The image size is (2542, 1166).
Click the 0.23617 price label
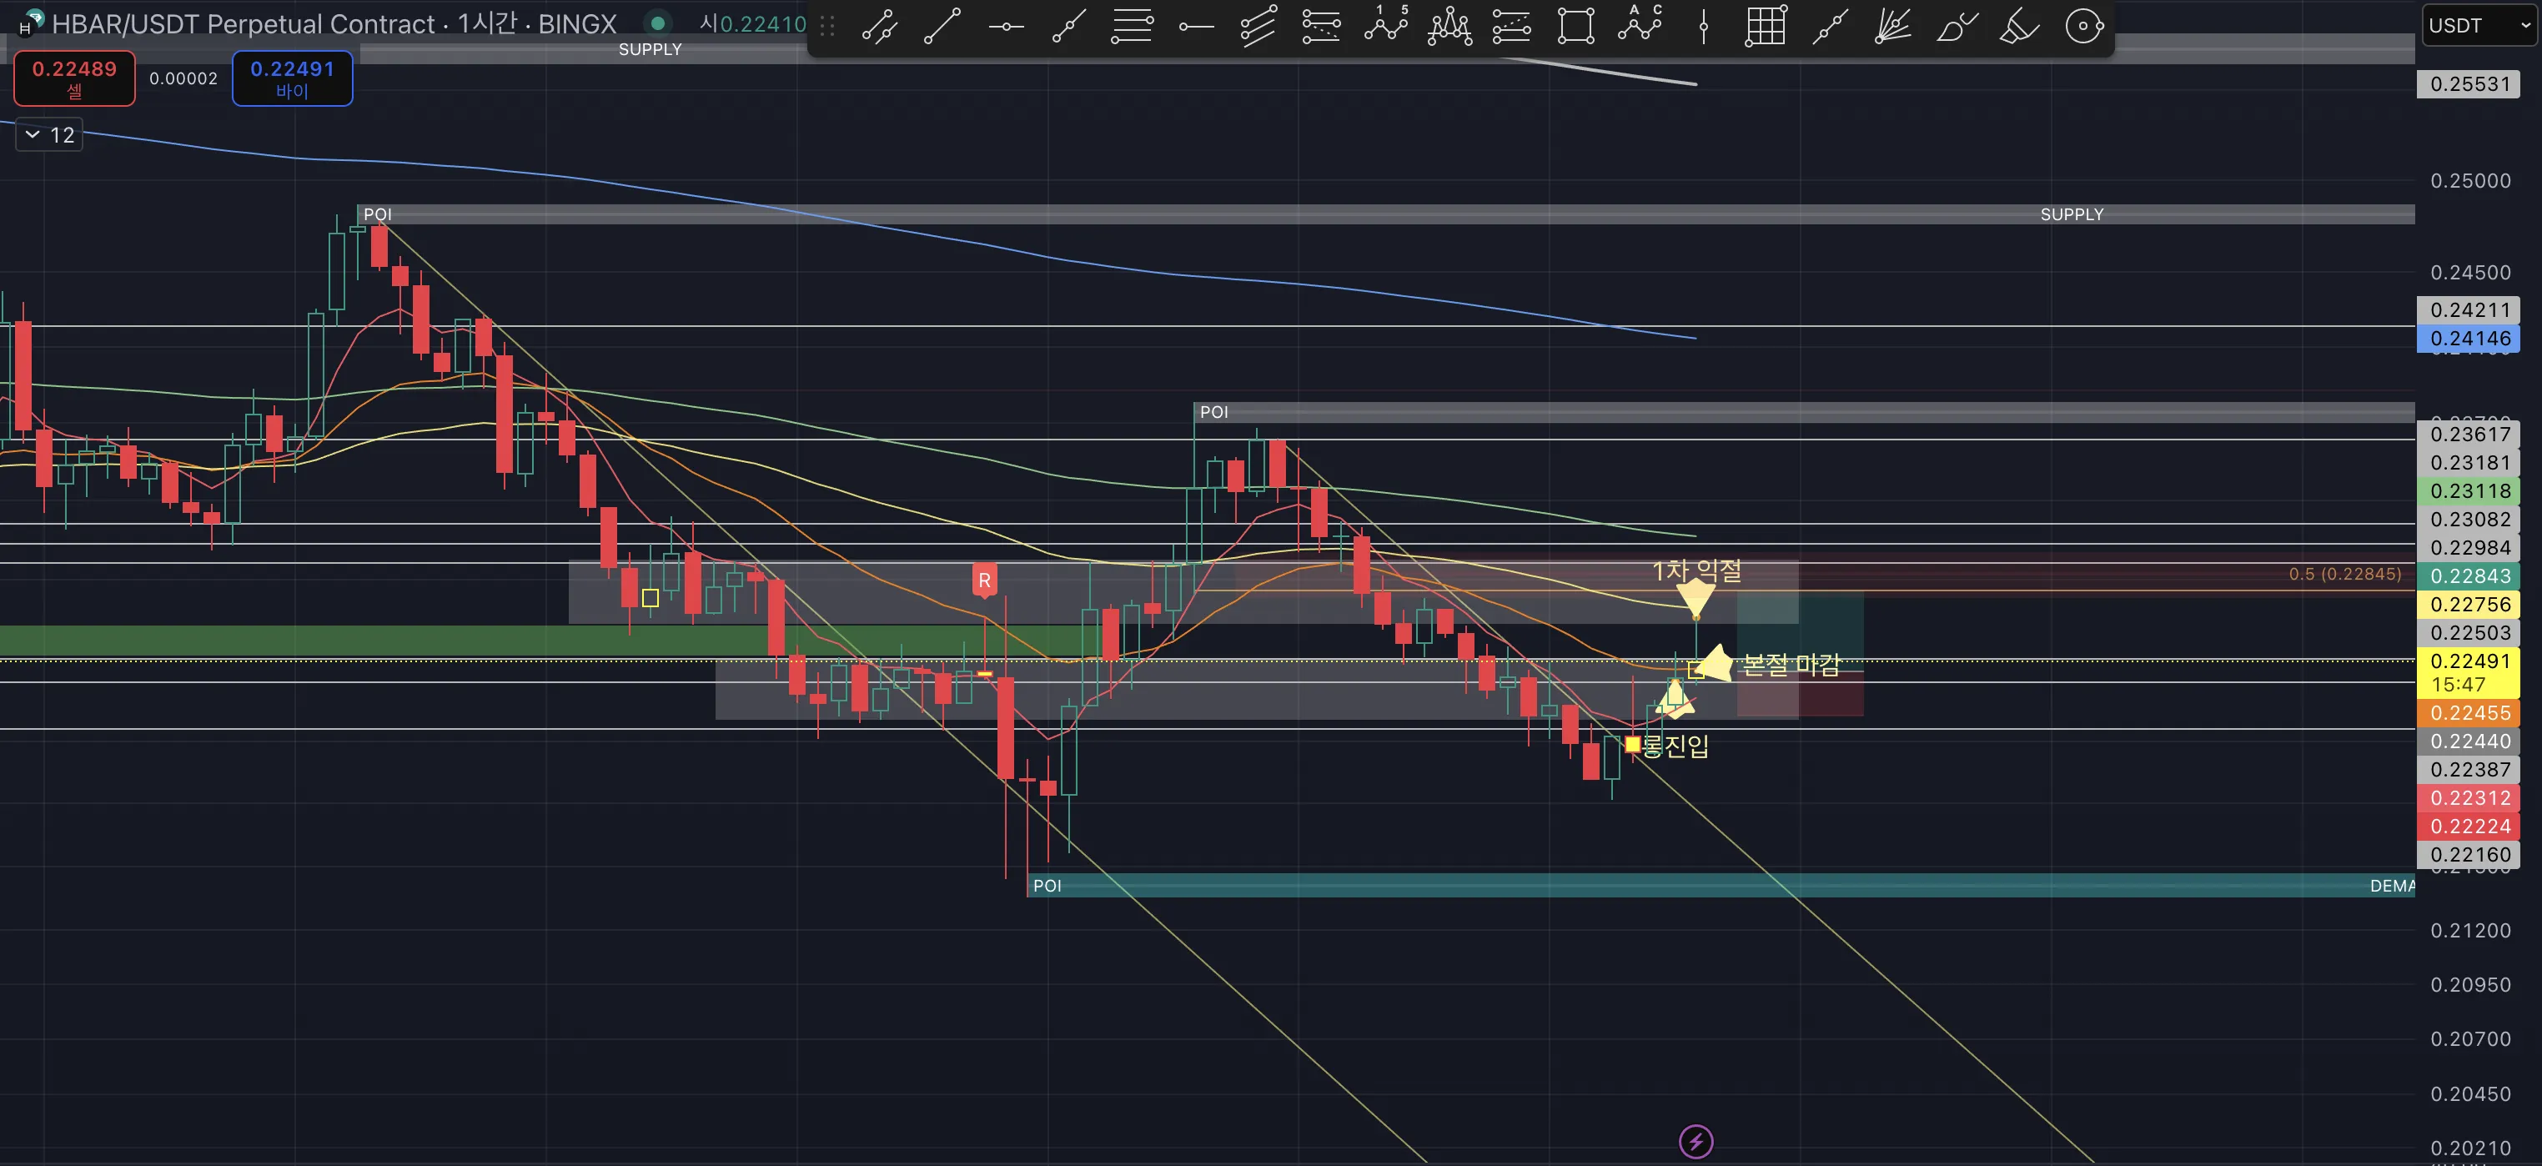coord(2468,434)
